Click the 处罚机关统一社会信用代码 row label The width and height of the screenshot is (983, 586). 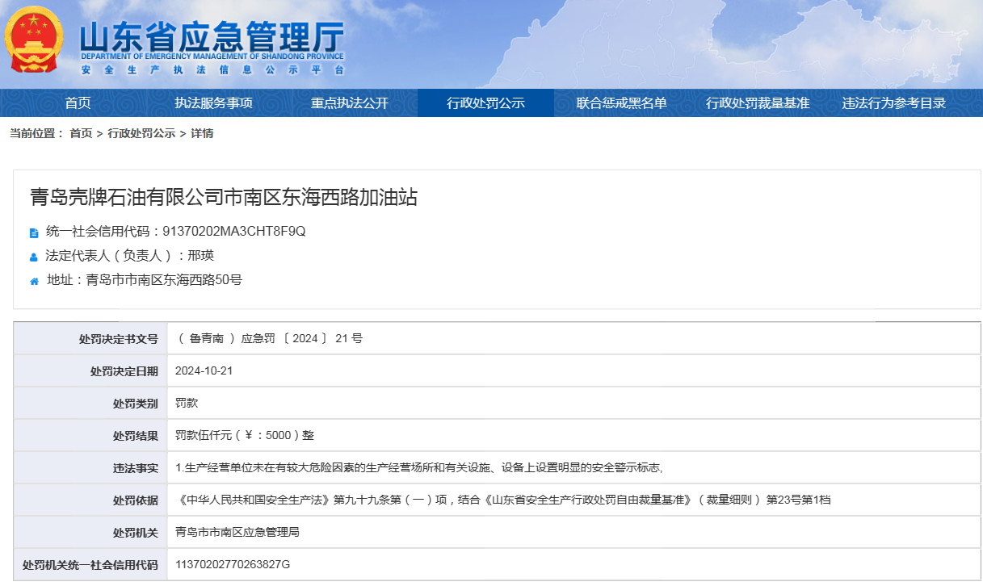(90, 565)
